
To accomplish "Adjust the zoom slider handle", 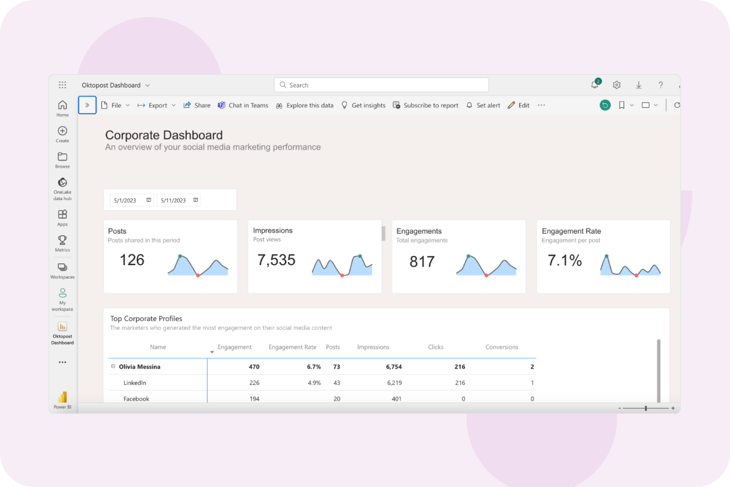I will (646, 408).
